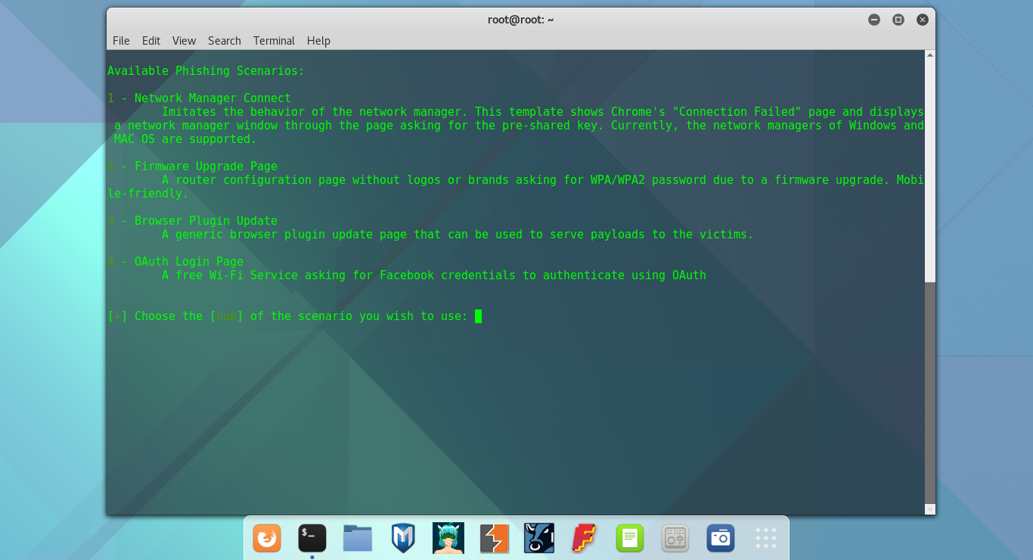This screenshot has width=1033, height=560.
Task: Click the "2 - Firmware Upgrade Page" line
Action: coord(192,166)
